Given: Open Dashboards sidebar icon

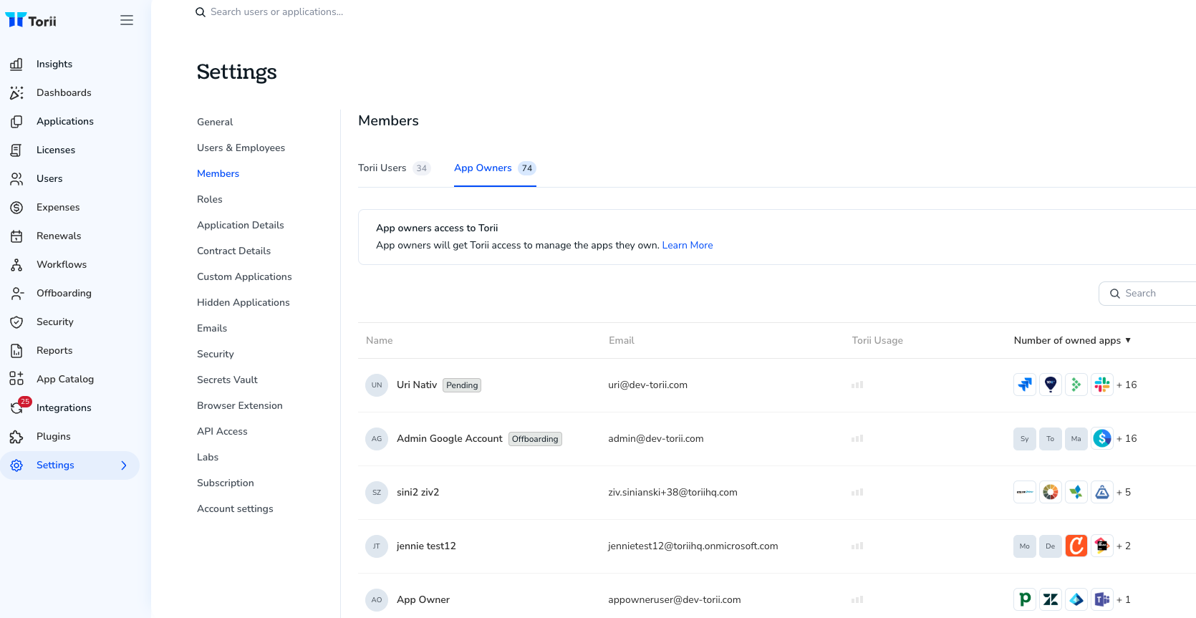Looking at the screenshot, I should tap(16, 93).
